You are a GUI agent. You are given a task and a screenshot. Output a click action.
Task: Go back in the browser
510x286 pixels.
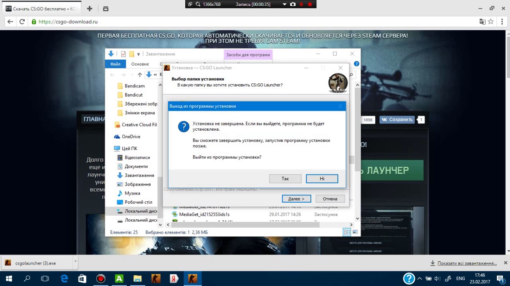coord(10,22)
